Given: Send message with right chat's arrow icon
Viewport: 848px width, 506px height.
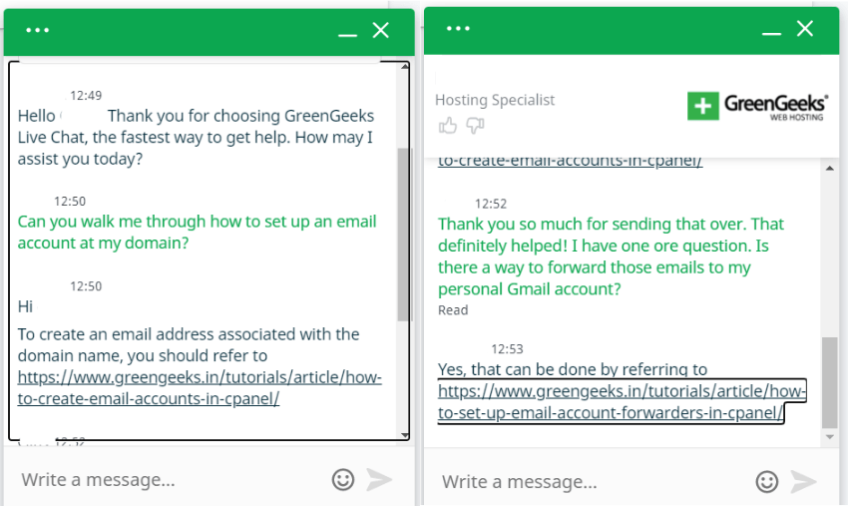Looking at the screenshot, I should click(x=803, y=481).
